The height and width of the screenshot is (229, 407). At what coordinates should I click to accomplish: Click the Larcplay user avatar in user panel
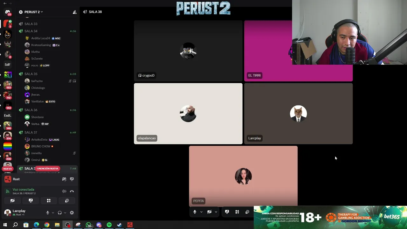tap(8, 212)
